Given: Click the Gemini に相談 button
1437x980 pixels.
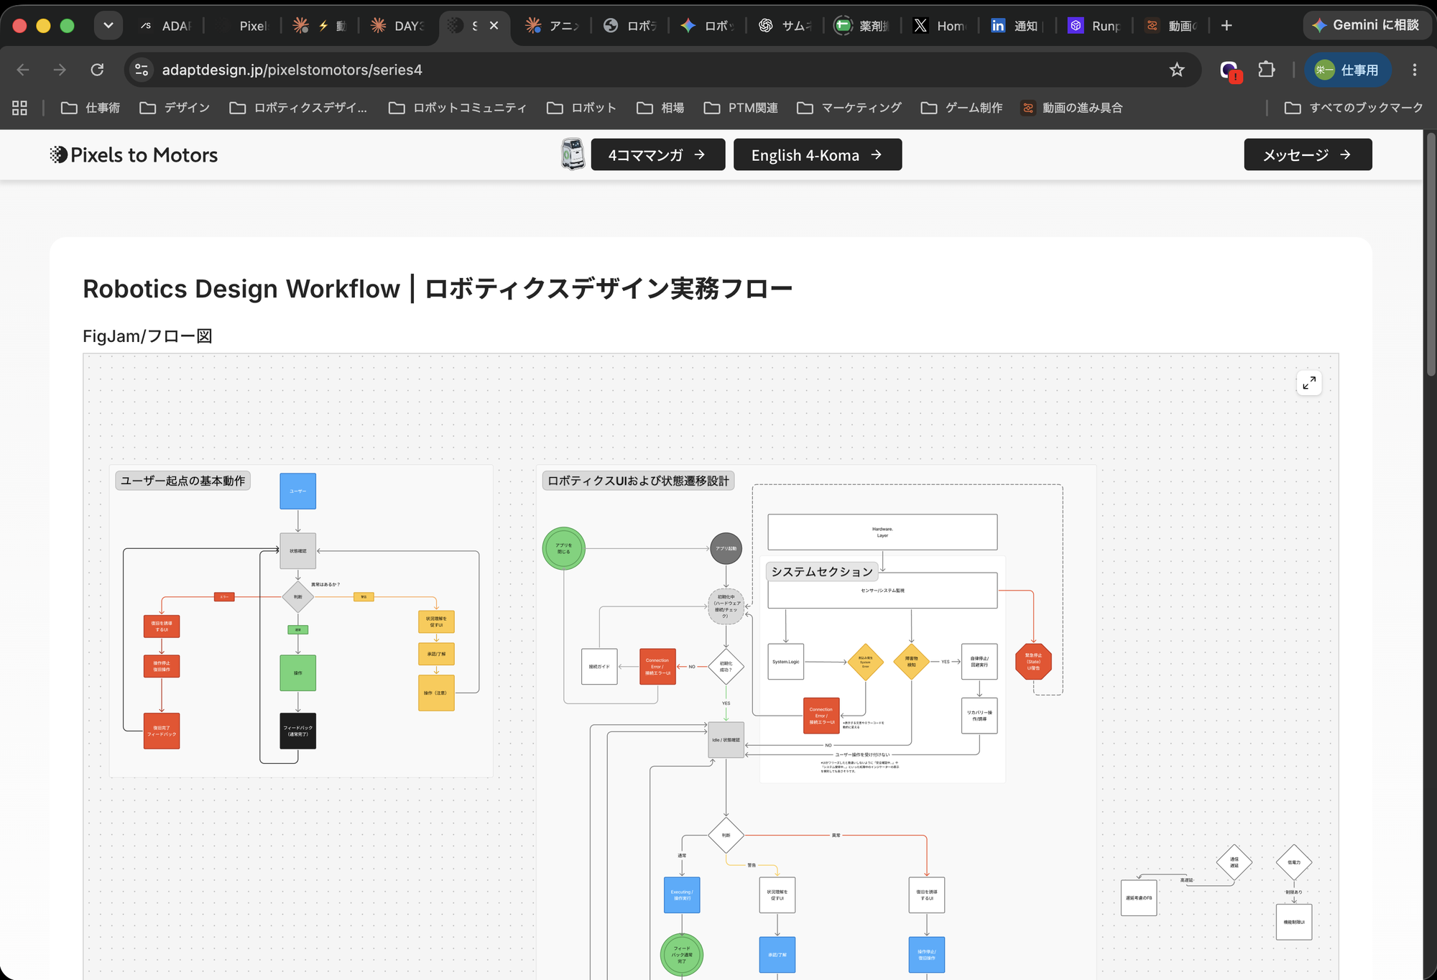Looking at the screenshot, I should click(x=1365, y=25).
